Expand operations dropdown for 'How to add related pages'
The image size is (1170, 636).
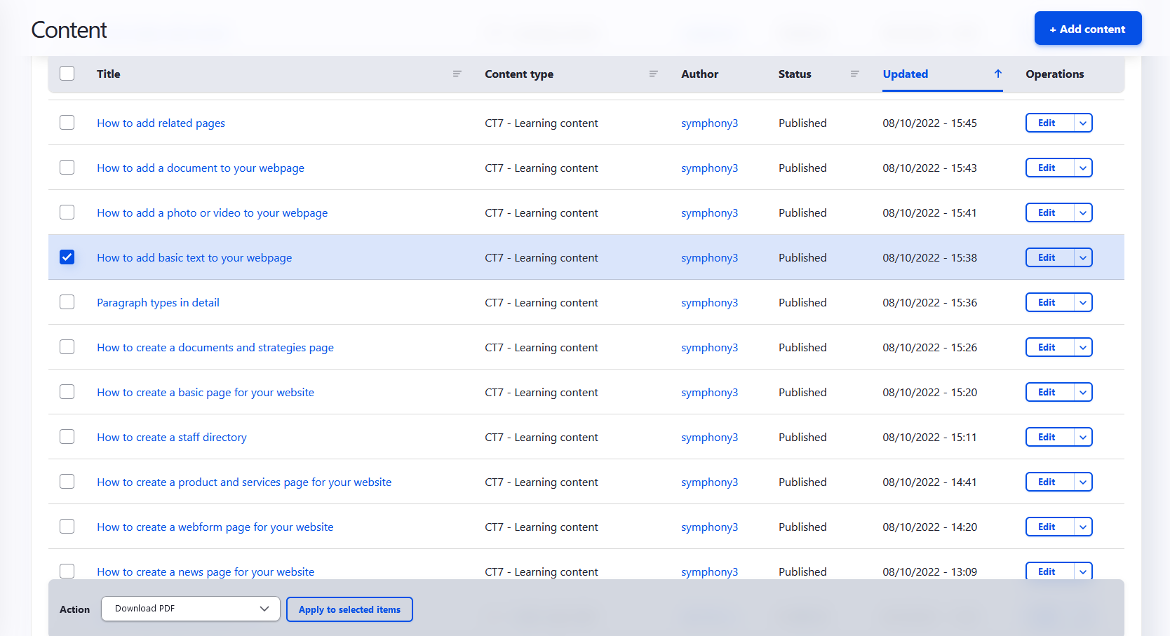click(1083, 123)
